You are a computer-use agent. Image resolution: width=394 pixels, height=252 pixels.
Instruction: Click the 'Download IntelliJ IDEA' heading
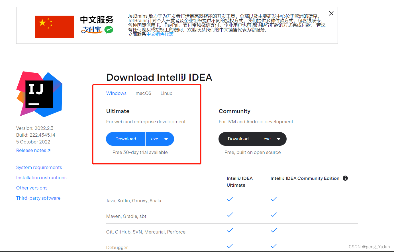point(159,77)
